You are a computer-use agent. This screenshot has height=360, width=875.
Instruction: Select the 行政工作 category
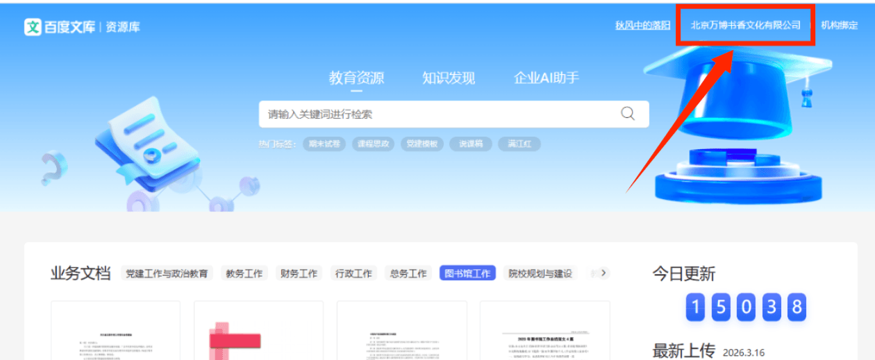(353, 273)
